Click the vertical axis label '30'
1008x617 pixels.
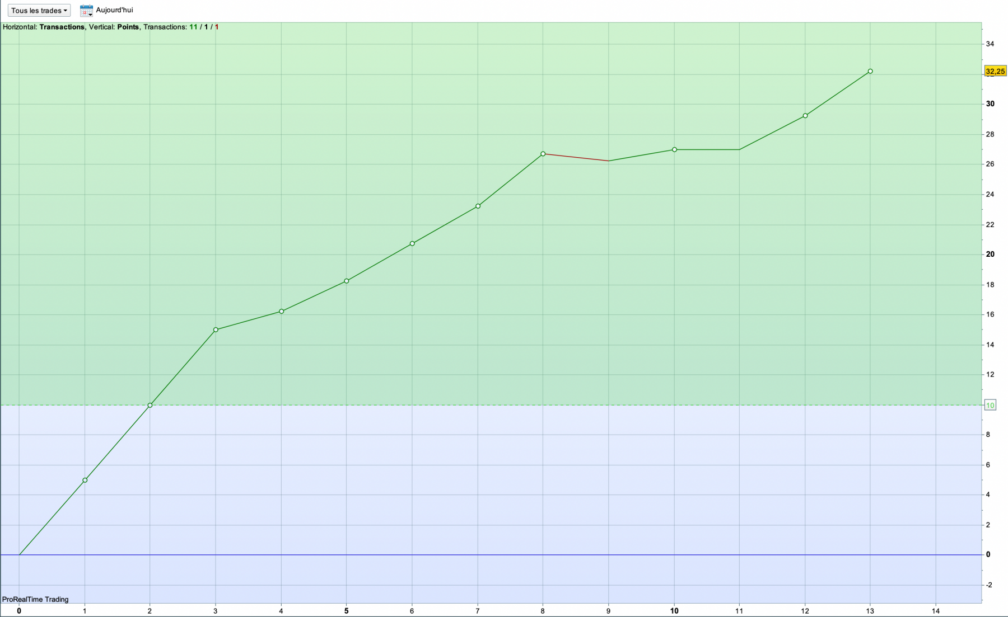tap(990, 104)
